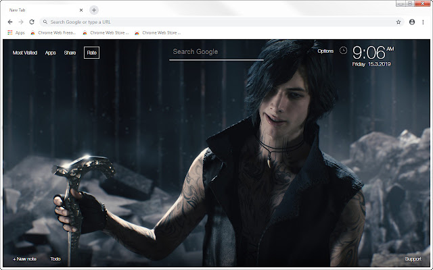
Task: Open the Todo list
Action: coord(55,259)
